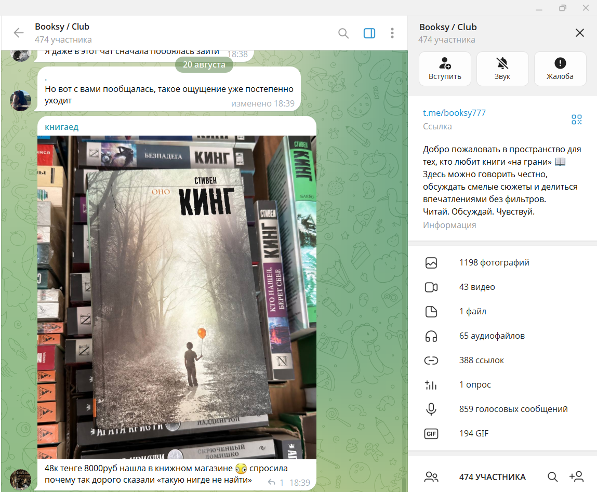Viewport: 597px width, 492px height.
Task: Open 65 аудиофайлов list
Action: coord(502,336)
